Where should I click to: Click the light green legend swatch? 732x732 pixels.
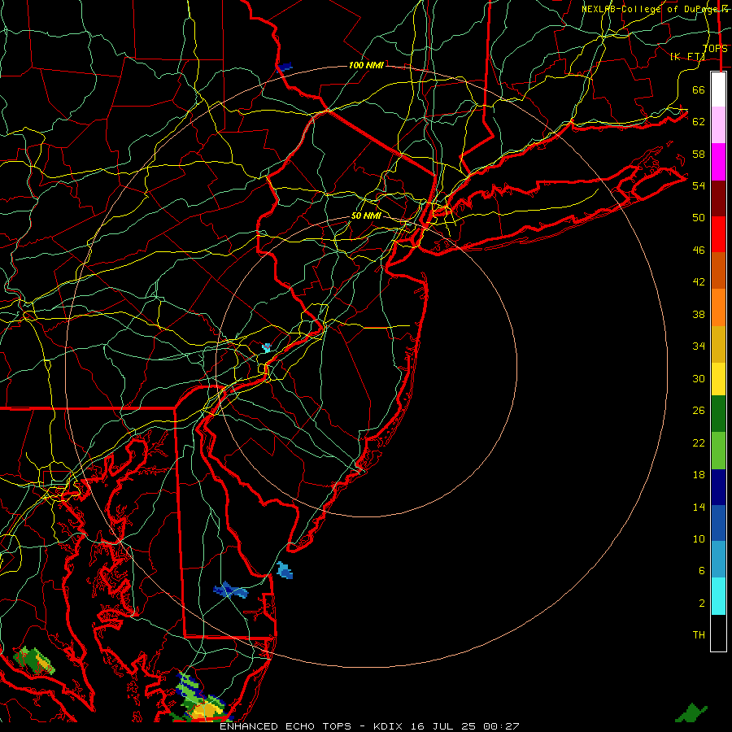pos(718,451)
